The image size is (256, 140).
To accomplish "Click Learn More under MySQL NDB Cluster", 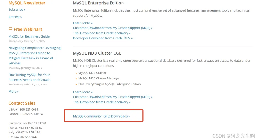I will (83, 92).
